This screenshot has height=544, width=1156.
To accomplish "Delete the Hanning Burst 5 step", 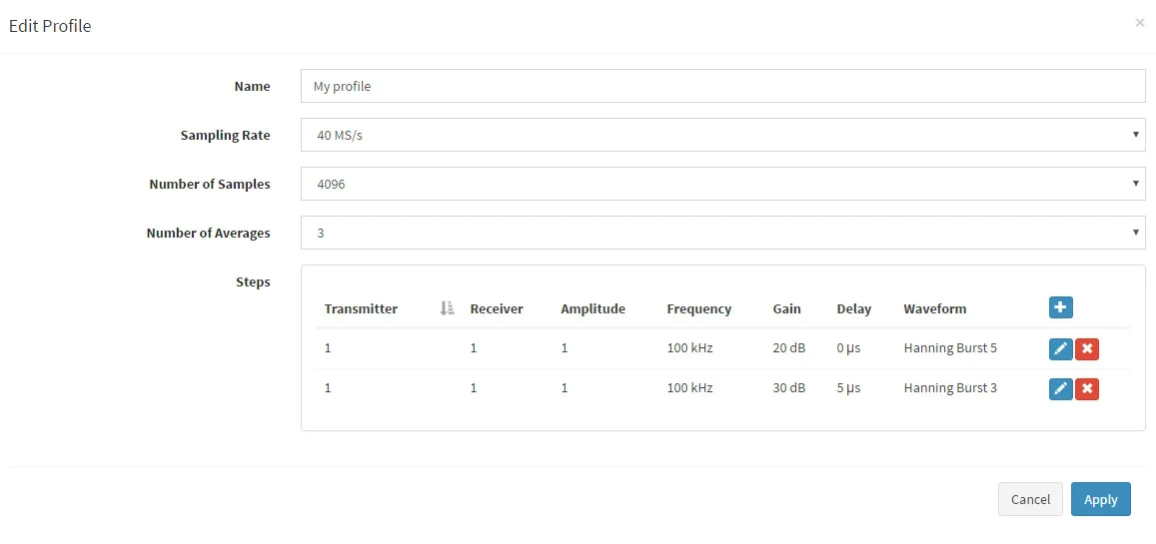I will [x=1087, y=349].
